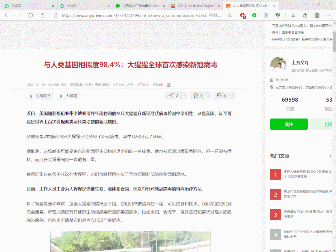336x252 pixels.
Task: Open the browser home page
Action: 42,15
